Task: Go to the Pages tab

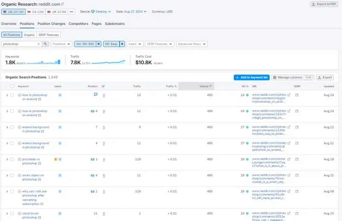Action: [x=97, y=24]
